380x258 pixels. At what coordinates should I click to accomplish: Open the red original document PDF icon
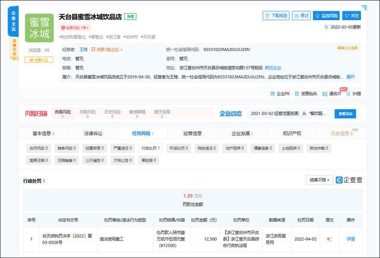(x=329, y=239)
